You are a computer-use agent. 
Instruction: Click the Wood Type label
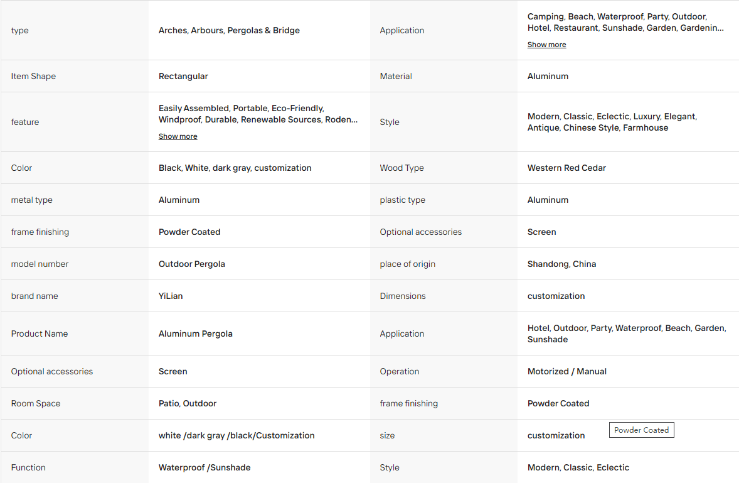[401, 168]
